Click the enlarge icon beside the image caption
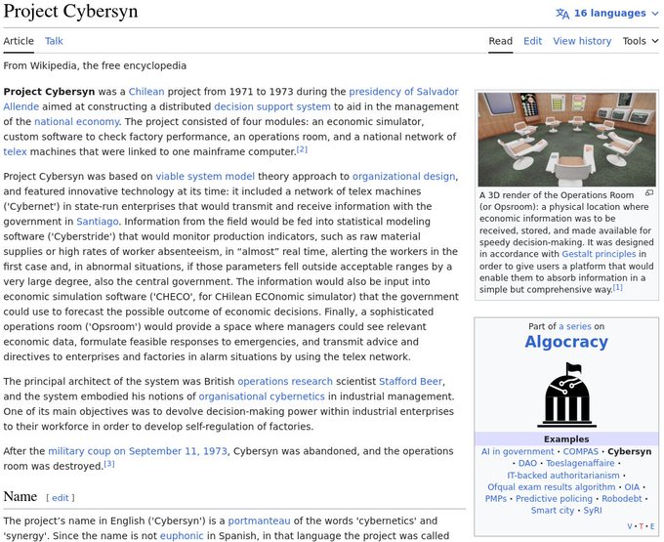The width and height of the screenshot is (664, 542). coord(649,193)
